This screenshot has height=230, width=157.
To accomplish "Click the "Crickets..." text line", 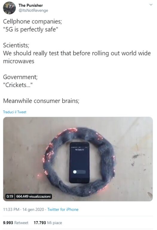I will pyautogui.click(x=18, y=85).
